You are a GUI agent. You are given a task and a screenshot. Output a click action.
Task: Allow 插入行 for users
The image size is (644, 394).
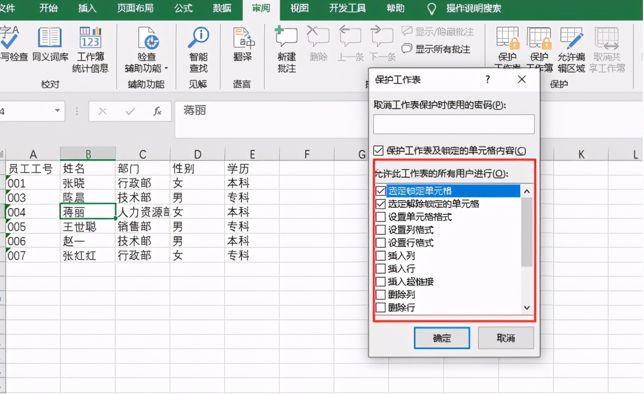point(381,268)
